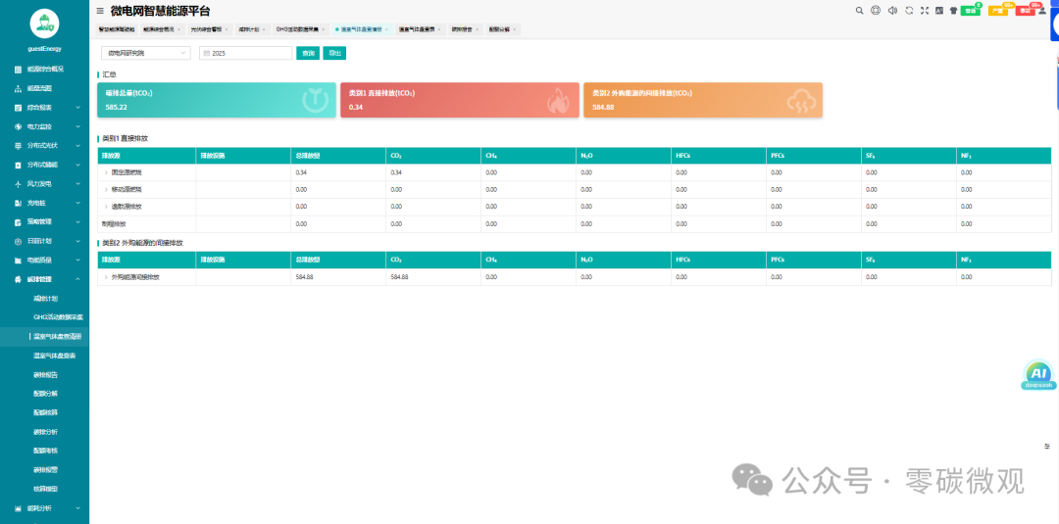The image size is (1059, 524).
Task: Click the year field showing 2025
Action: pyautogui.click(x=246, y=53)
